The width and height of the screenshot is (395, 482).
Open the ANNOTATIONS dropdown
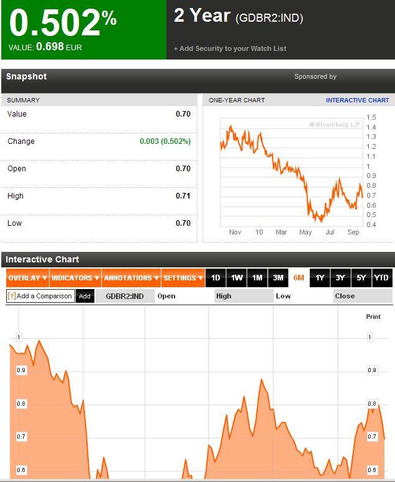(131, 278)
